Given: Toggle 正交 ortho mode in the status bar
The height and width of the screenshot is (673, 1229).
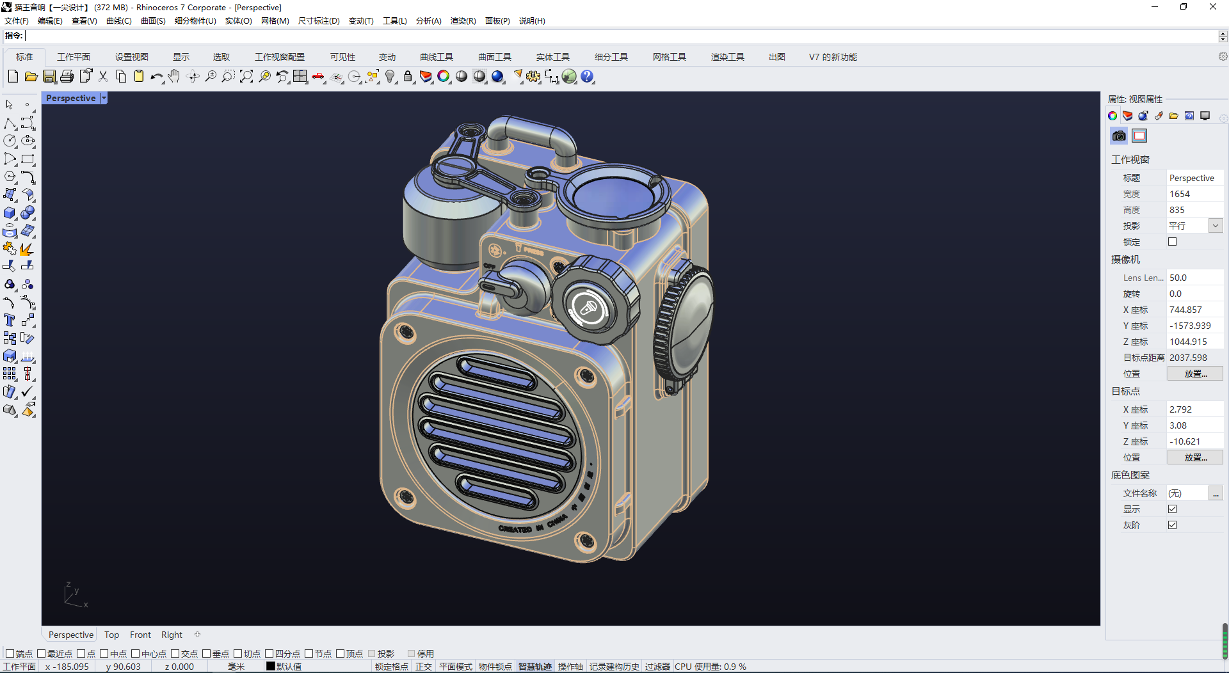Looking at the screenshot, I should tap(424, 667).
